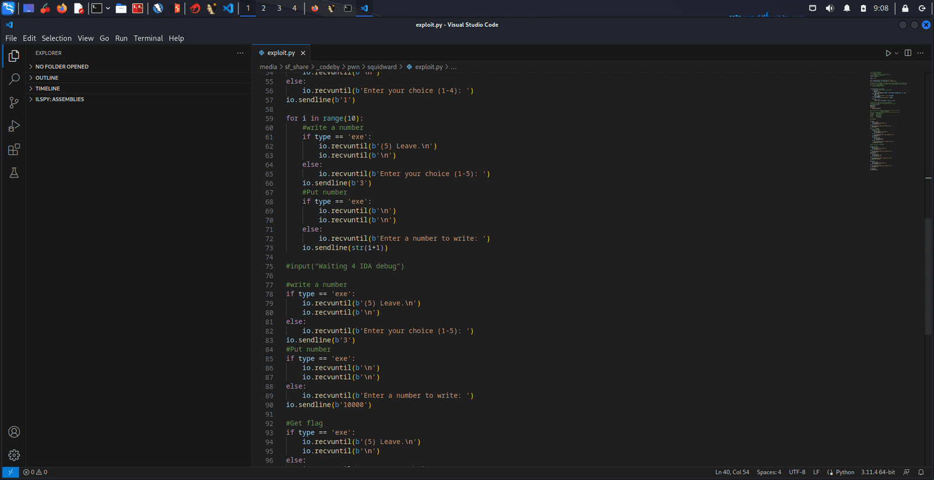Open system notifications bell in the tray
The height and width of the screenshot is (480, 934).
click(847, 8)
